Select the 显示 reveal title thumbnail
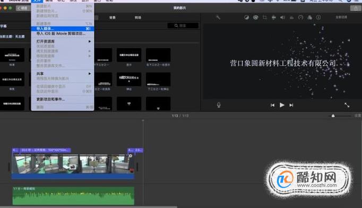The height and width of the screenshot is (208, 362). coord(129,55)
